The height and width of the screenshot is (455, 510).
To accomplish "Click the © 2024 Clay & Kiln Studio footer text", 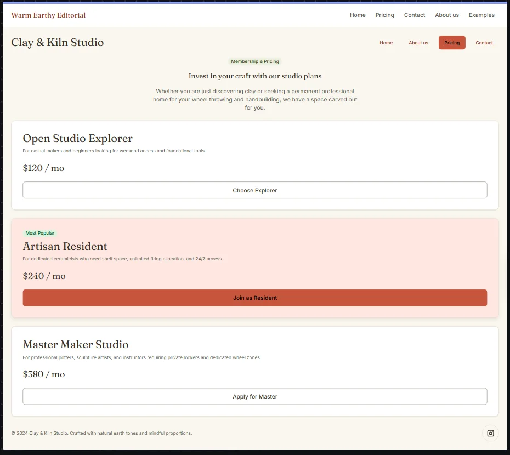I will coord(101,433).
